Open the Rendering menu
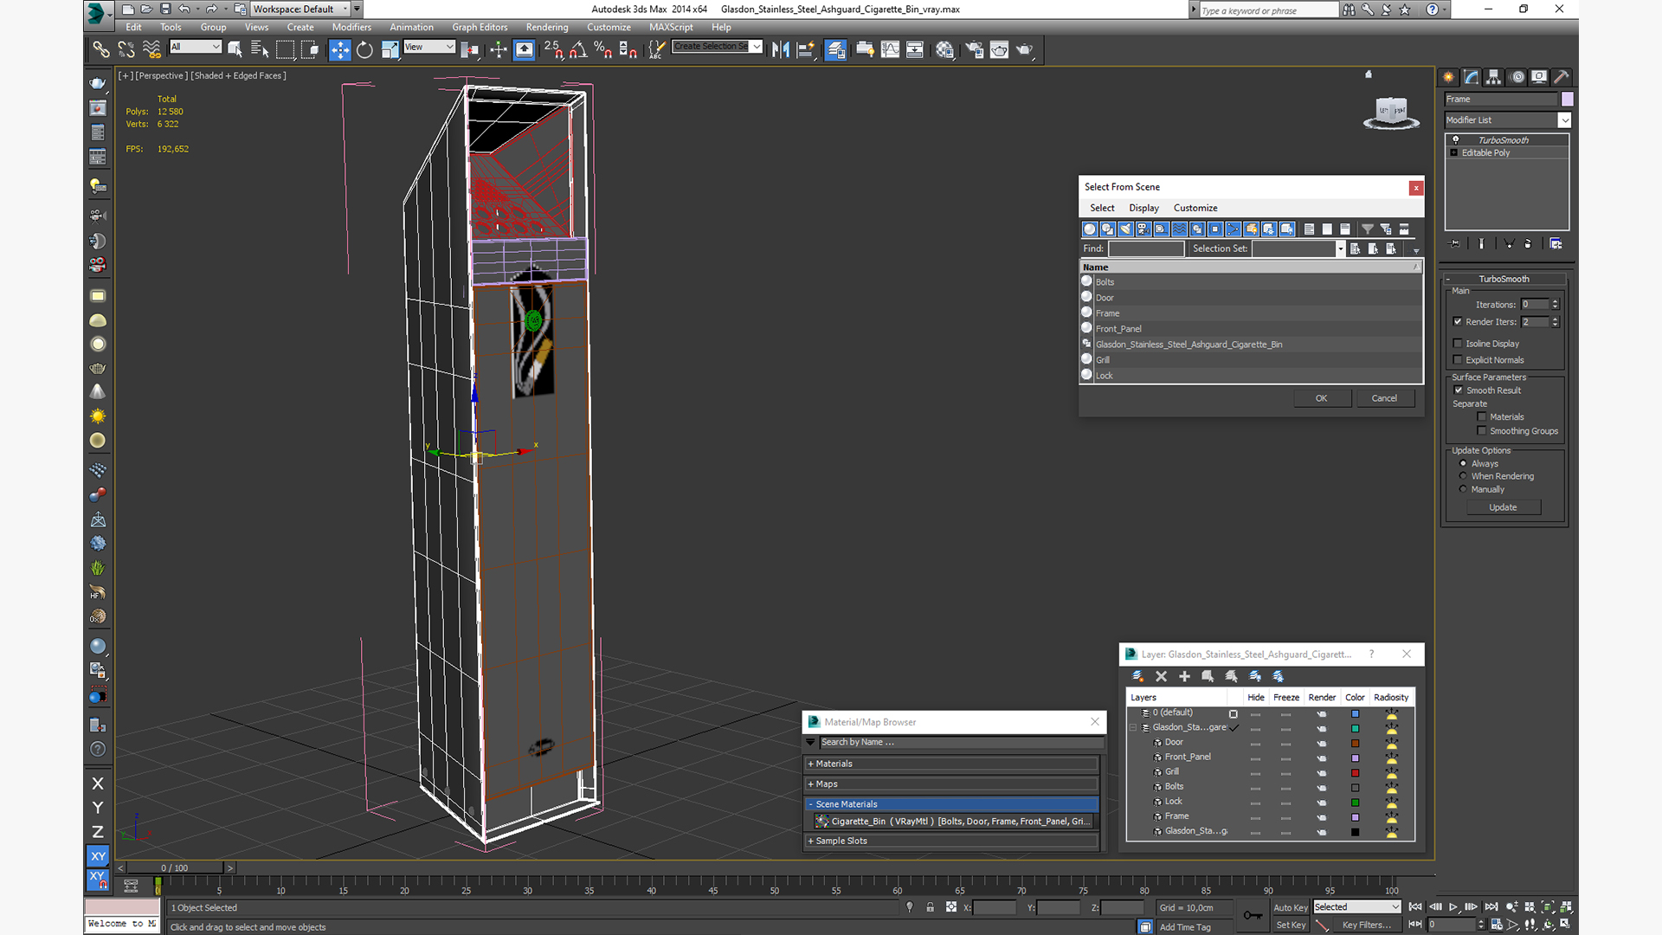 (x=547, y=27)
